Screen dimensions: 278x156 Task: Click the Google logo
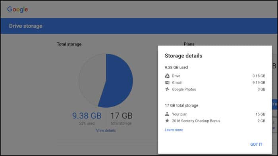point(17,10)
